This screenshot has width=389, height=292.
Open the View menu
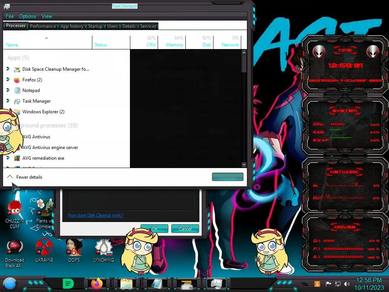[x=47, y=16]
